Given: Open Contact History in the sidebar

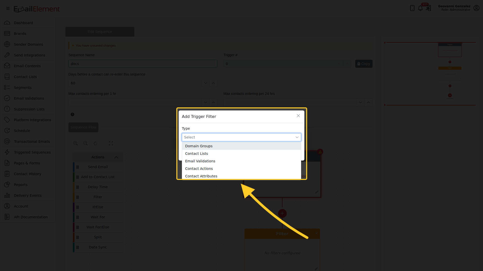Looking at the screenshot, I should [x=28, y=174].
